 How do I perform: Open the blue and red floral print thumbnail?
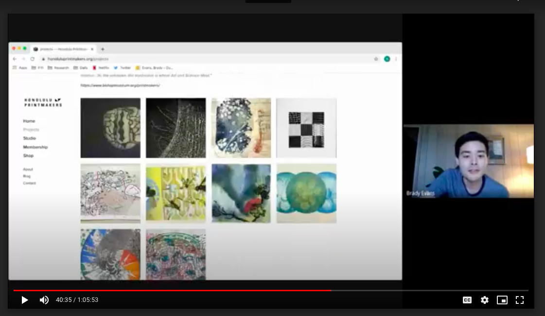pyautogui.click(x=241, y=128)
